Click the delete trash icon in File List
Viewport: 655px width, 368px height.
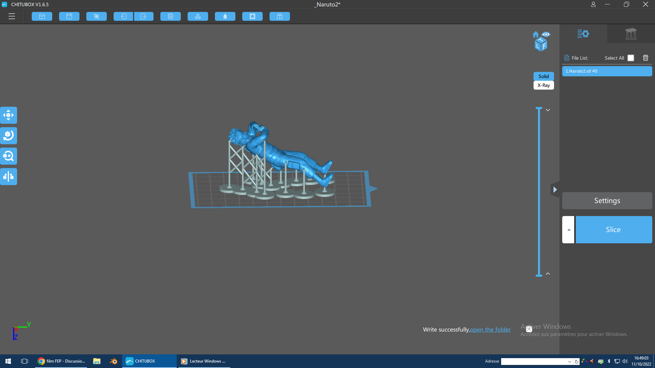click(645, 58)
